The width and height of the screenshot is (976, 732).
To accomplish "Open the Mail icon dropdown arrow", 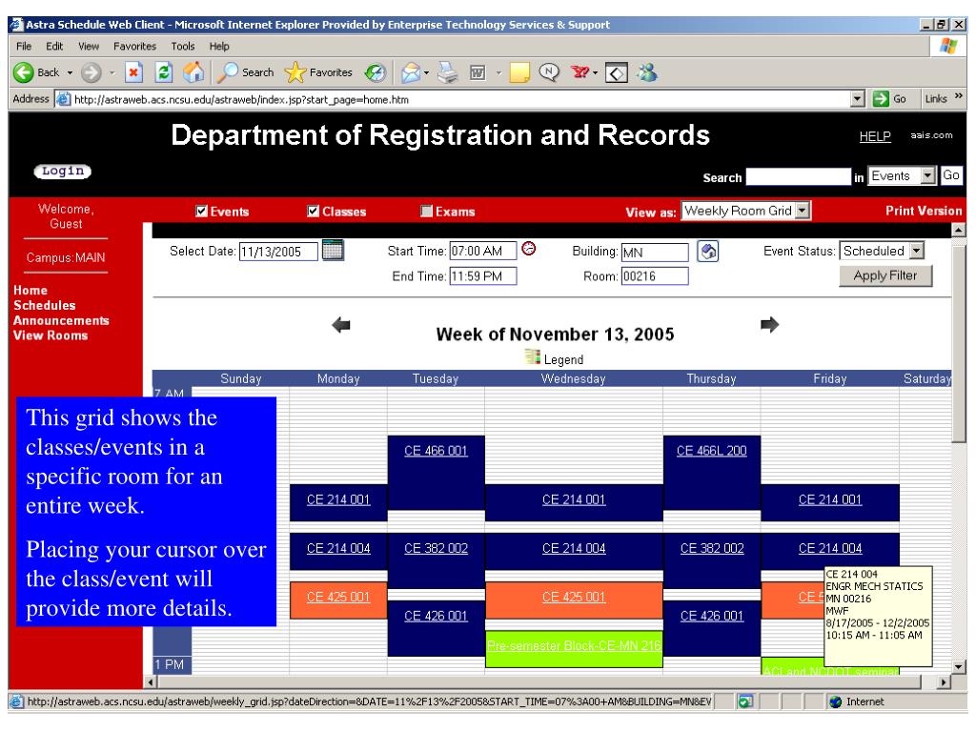I will click(426, 72).
